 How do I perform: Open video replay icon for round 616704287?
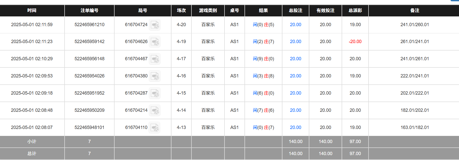[x=155, y=93]
